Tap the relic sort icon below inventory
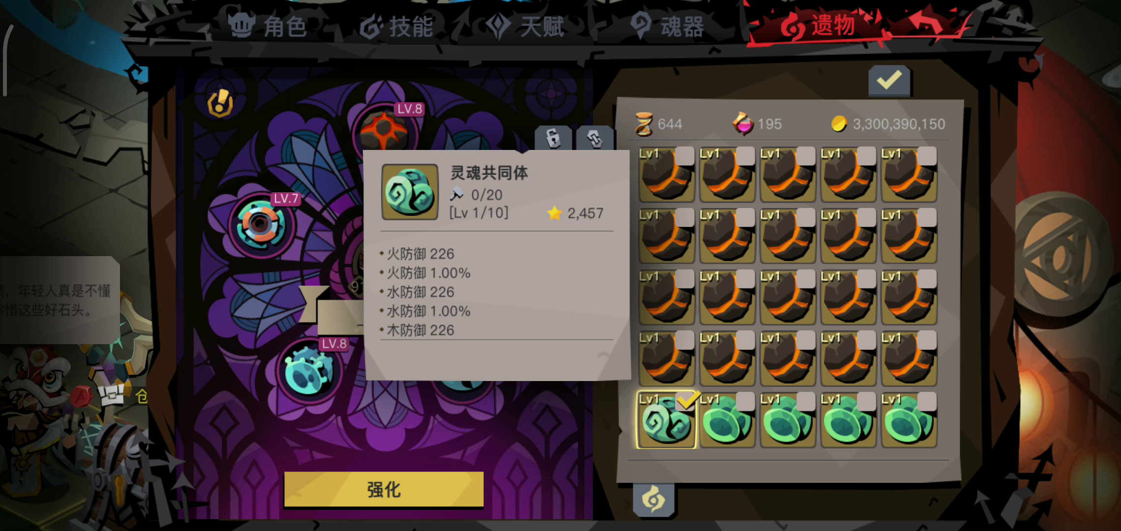The height and width of the screenshot is (531, 1121). (x=653, y=500)
